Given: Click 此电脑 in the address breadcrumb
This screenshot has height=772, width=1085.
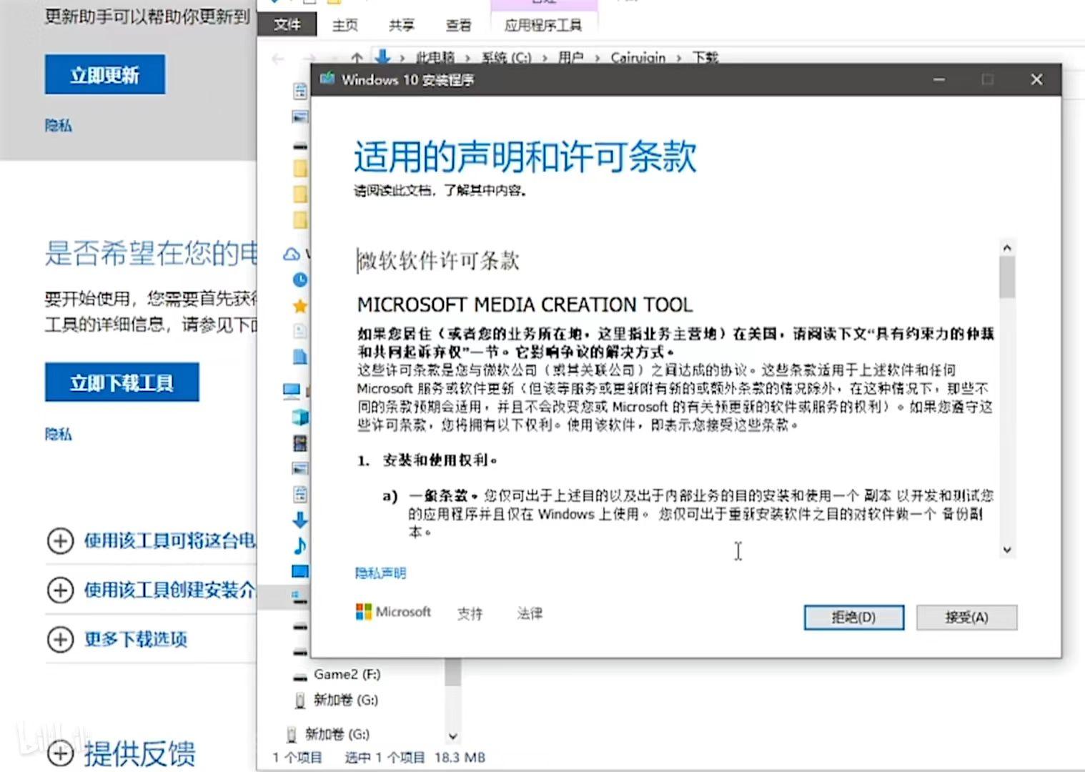Looking at the screenshot, I should [x=435, y=58].
